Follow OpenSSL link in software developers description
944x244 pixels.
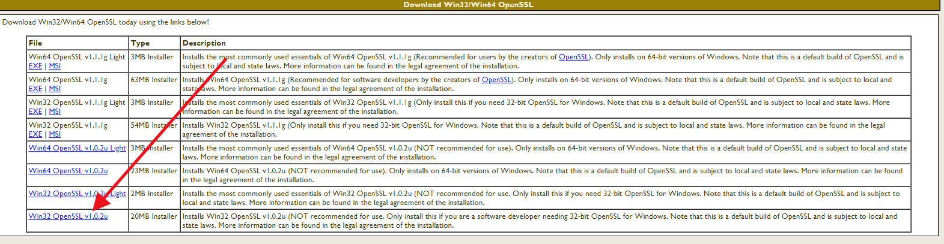pyautogui.click(x=497, y=80)
